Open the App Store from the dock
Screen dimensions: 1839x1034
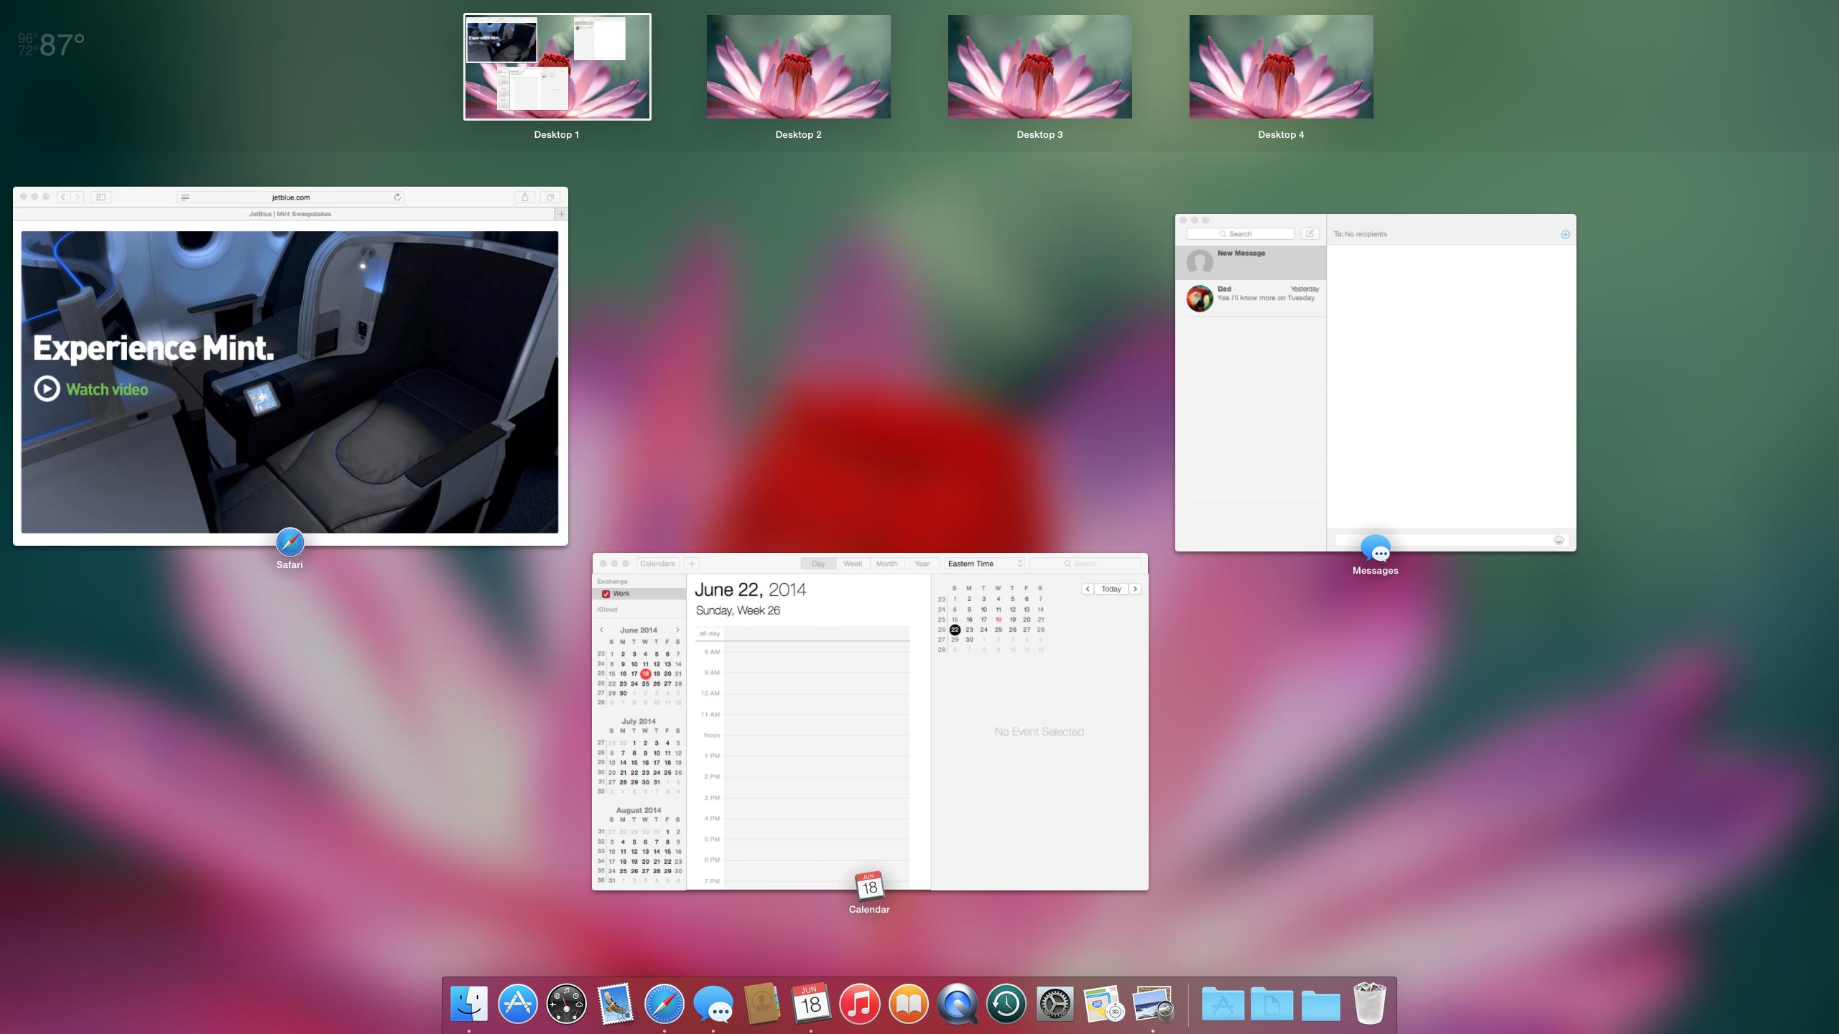point(517,1003)
